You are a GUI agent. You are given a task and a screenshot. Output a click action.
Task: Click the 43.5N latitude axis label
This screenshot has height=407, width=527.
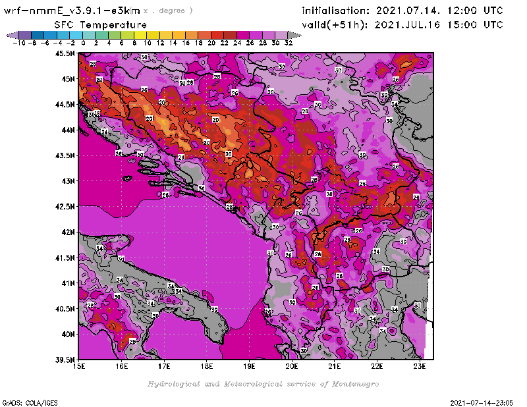65,155
